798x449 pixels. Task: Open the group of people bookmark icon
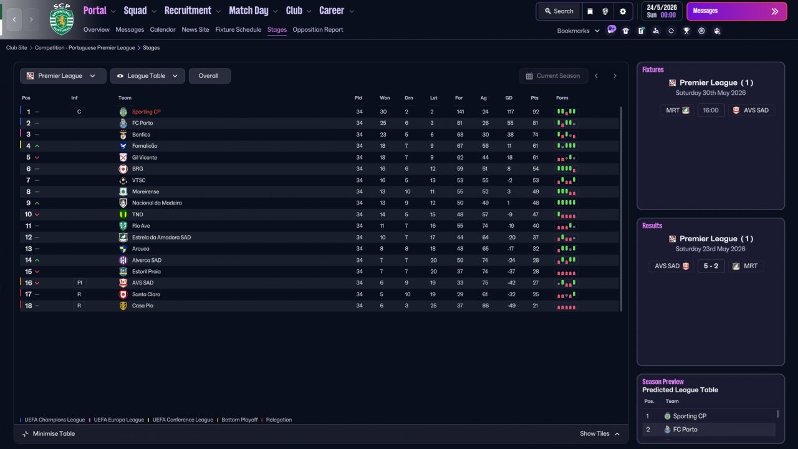(x=717, y=31)
